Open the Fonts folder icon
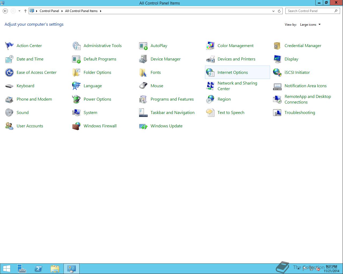This screenshot has height=274, width=343. tap(143, 73)
